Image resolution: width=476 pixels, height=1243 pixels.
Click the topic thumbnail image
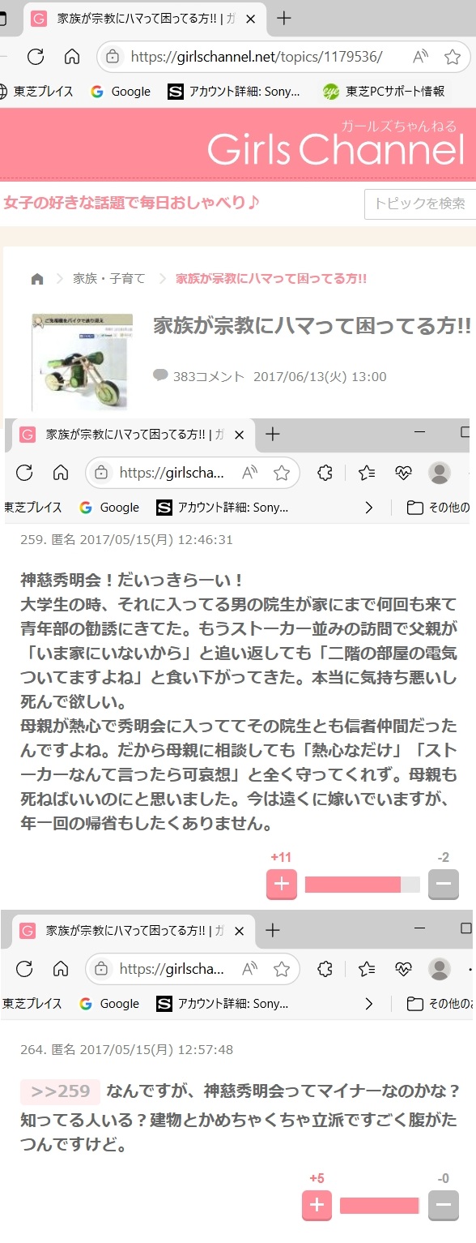83,362
